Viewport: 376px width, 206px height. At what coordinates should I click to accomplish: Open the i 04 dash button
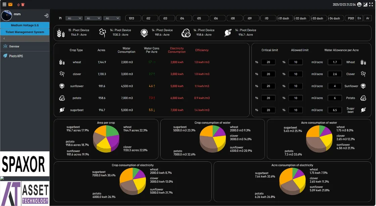tap(336, 18)
